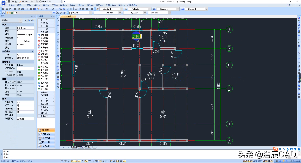This screenshot has width=301, height=163.
Task: Select the 人字坡顶 gable roof tool
Action: (44, 76)
